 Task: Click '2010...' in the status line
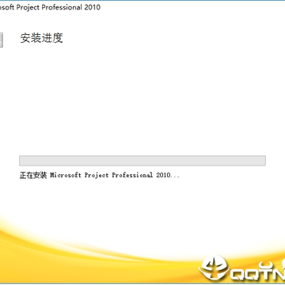pyautogui.click(x=168, y=175)
